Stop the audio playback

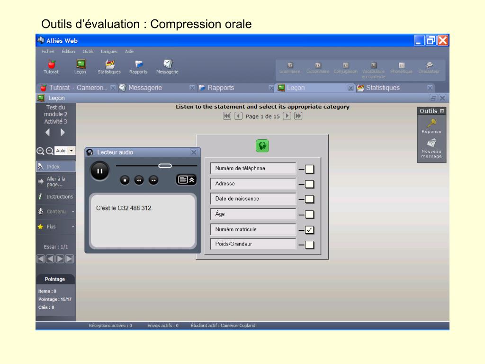click(x=125, y=180)
